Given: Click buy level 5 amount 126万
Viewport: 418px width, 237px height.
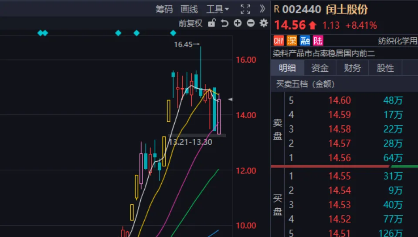Looking at the screenshot, I should point(391,233).
